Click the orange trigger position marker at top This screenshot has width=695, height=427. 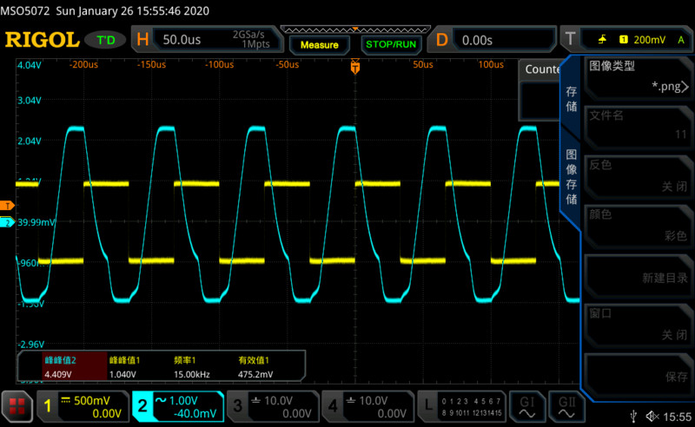pyautogui.click(x=354, y=67)
